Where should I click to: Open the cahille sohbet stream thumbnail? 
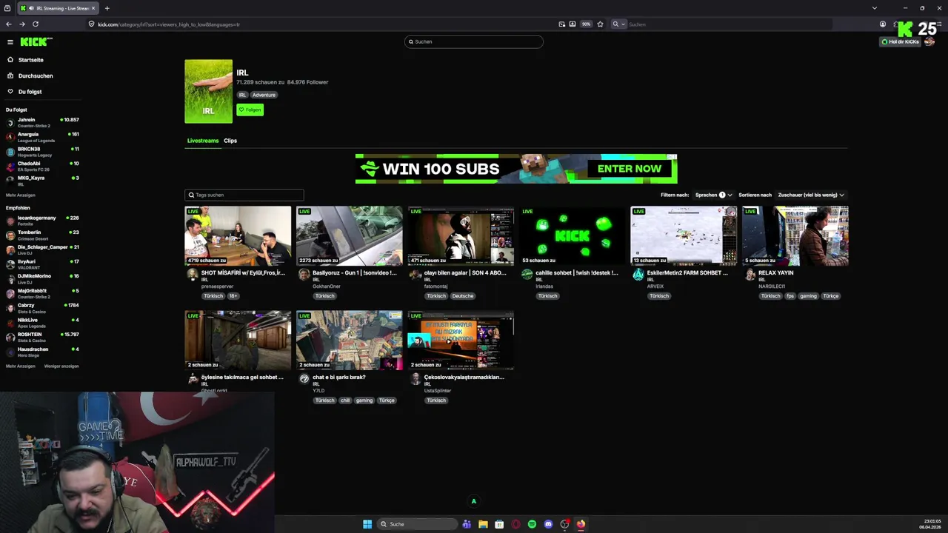[572, 235]
